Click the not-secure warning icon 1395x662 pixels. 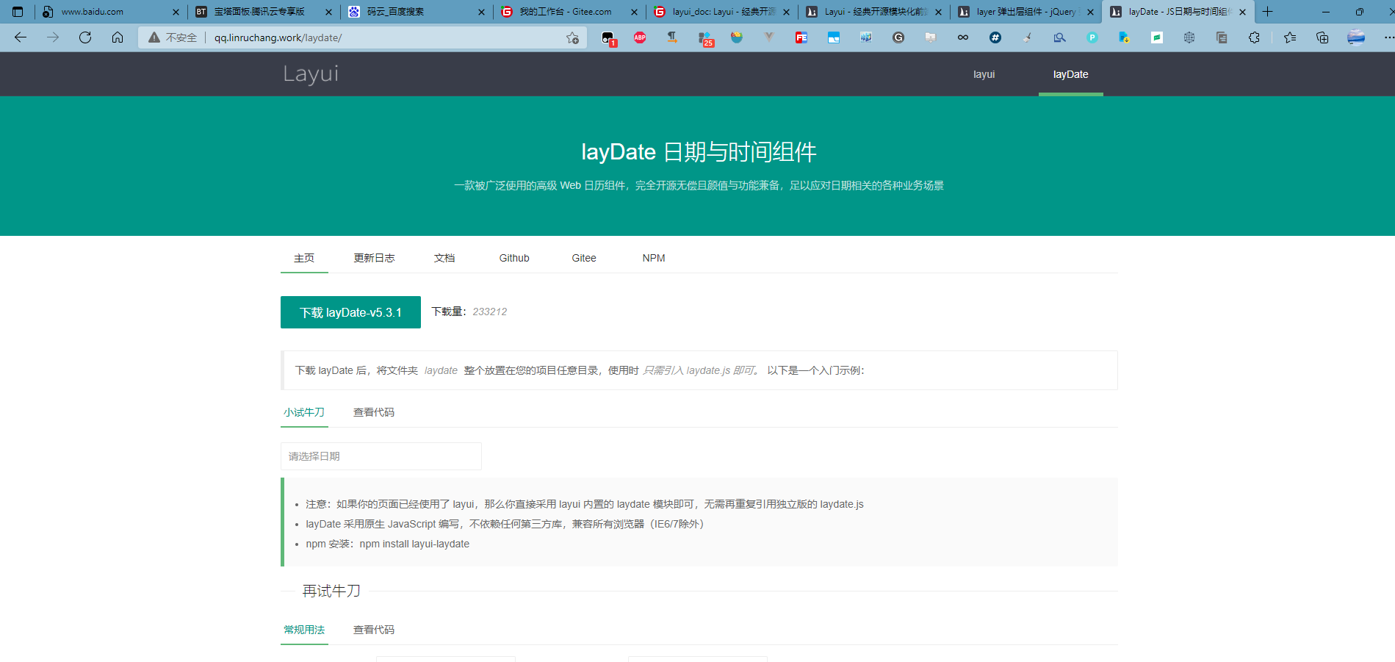(154, 37)
